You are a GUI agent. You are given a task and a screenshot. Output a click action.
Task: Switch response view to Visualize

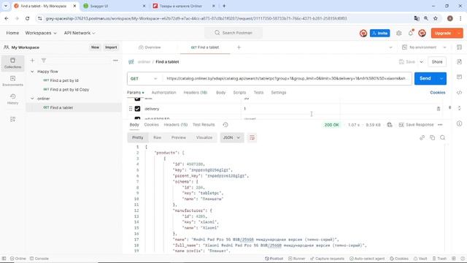pos(204,137)
